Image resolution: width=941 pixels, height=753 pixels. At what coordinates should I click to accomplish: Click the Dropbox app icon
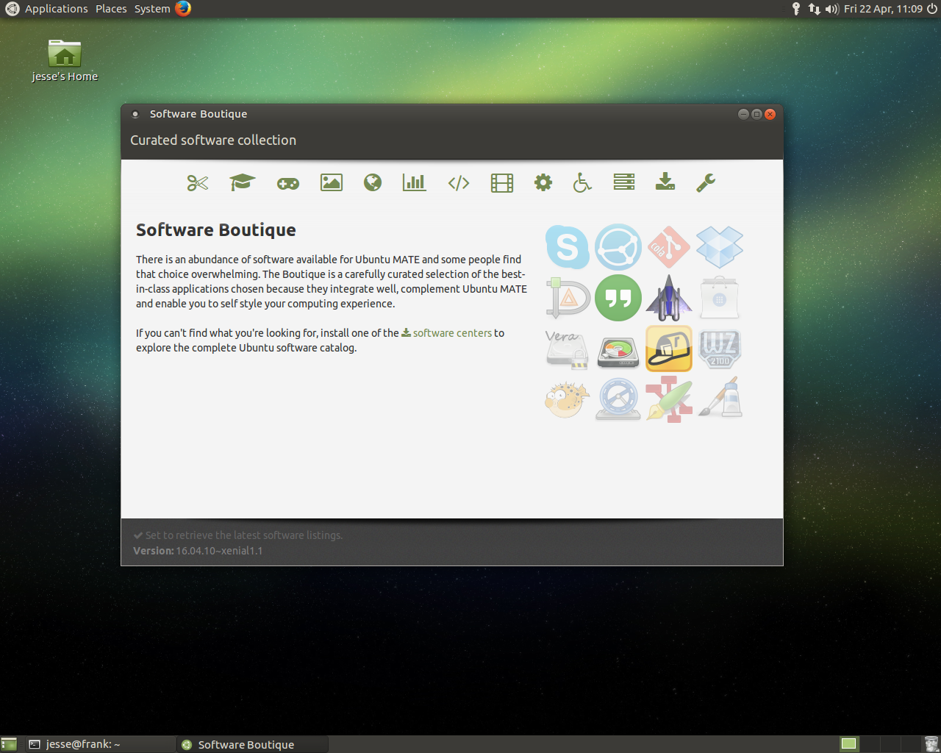[x=720, y=247]
